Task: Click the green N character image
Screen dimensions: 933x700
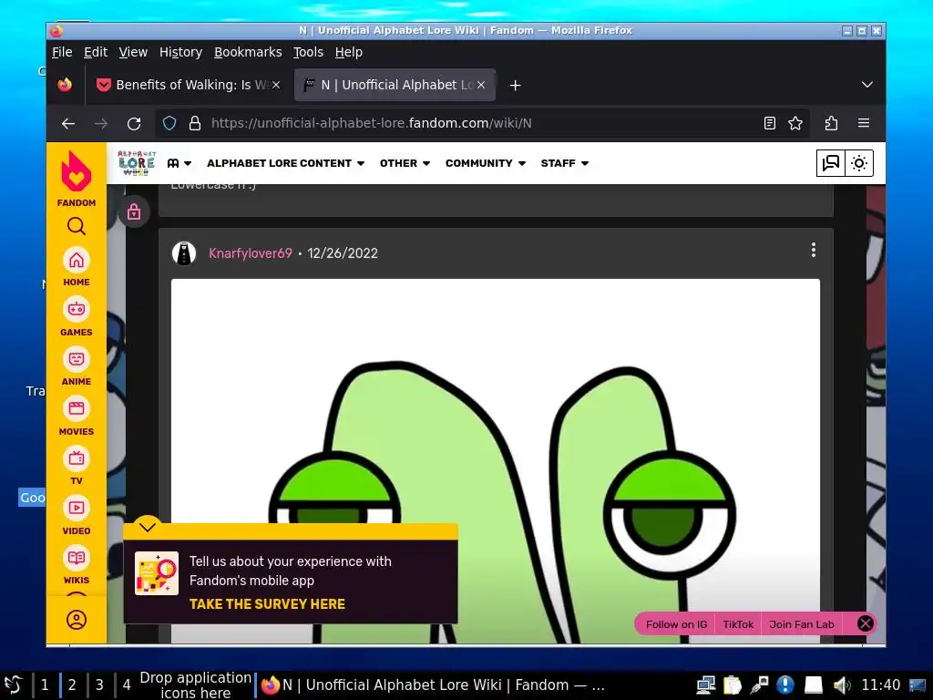Action: coord(495,460)
